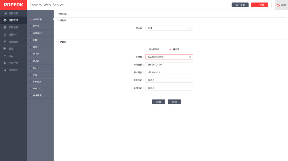Open the 设备端口 submenu item

(x=40, y=33)
